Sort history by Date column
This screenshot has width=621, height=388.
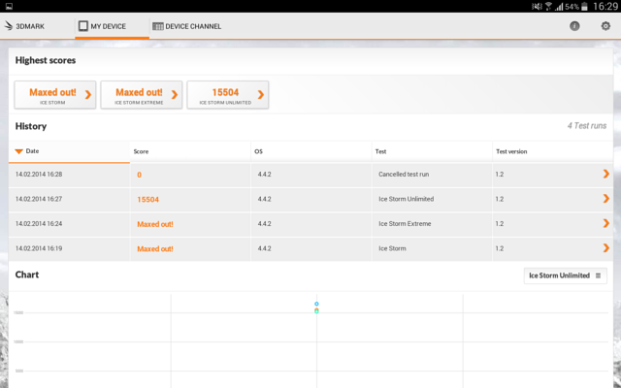[69, 151]
